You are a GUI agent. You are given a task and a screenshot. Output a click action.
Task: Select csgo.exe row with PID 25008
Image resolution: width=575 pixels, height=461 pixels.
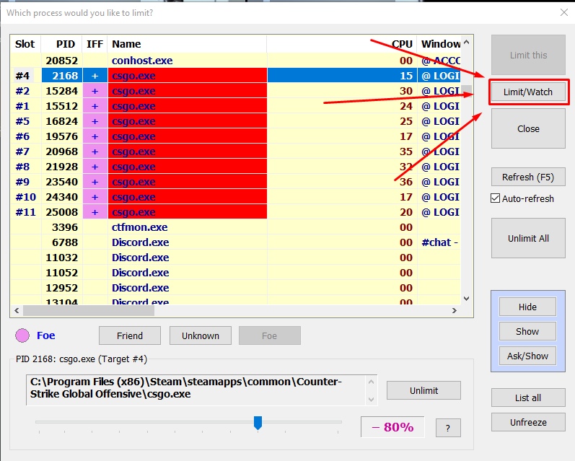tap(235, 212)
